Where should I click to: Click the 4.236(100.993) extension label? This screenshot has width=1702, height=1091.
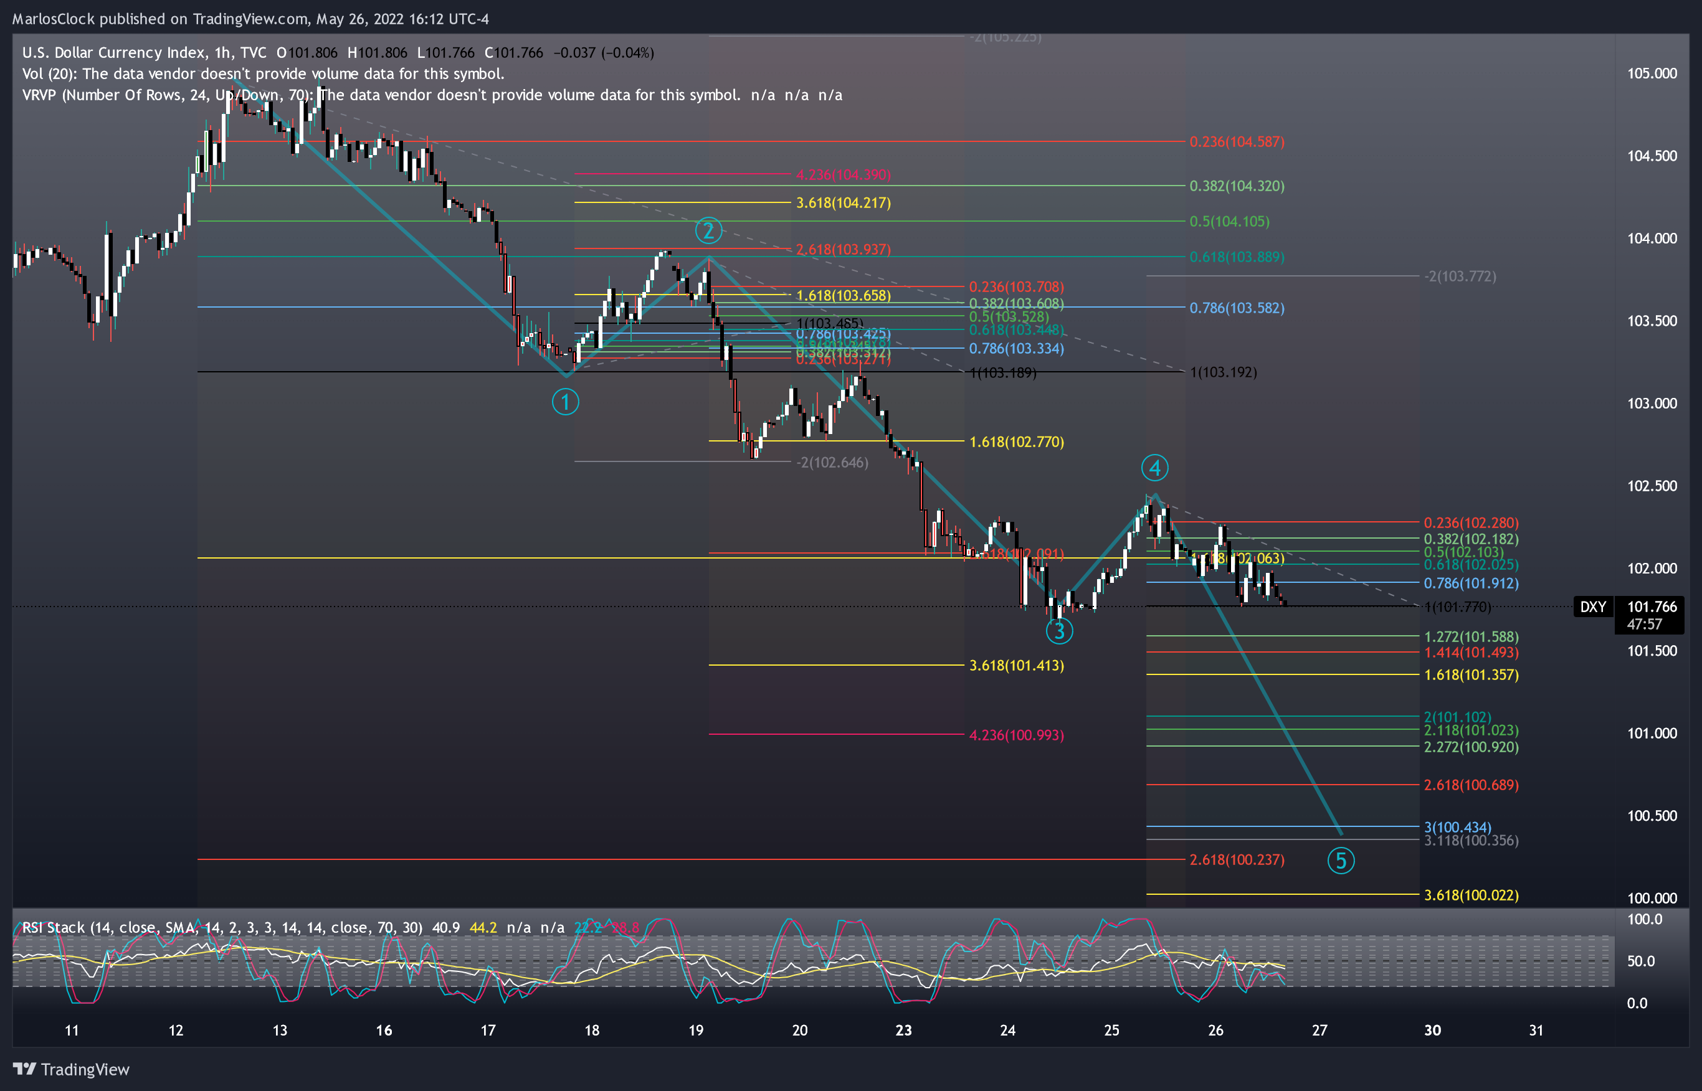[x=1016, y=735]
